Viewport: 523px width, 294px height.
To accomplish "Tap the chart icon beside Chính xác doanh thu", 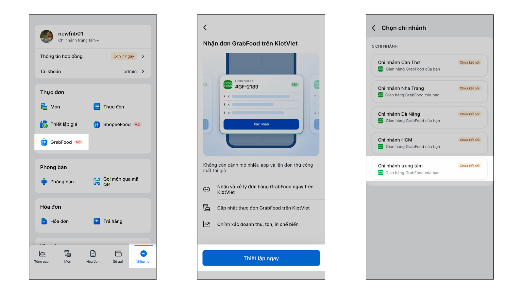I will [x=207, y=224].
